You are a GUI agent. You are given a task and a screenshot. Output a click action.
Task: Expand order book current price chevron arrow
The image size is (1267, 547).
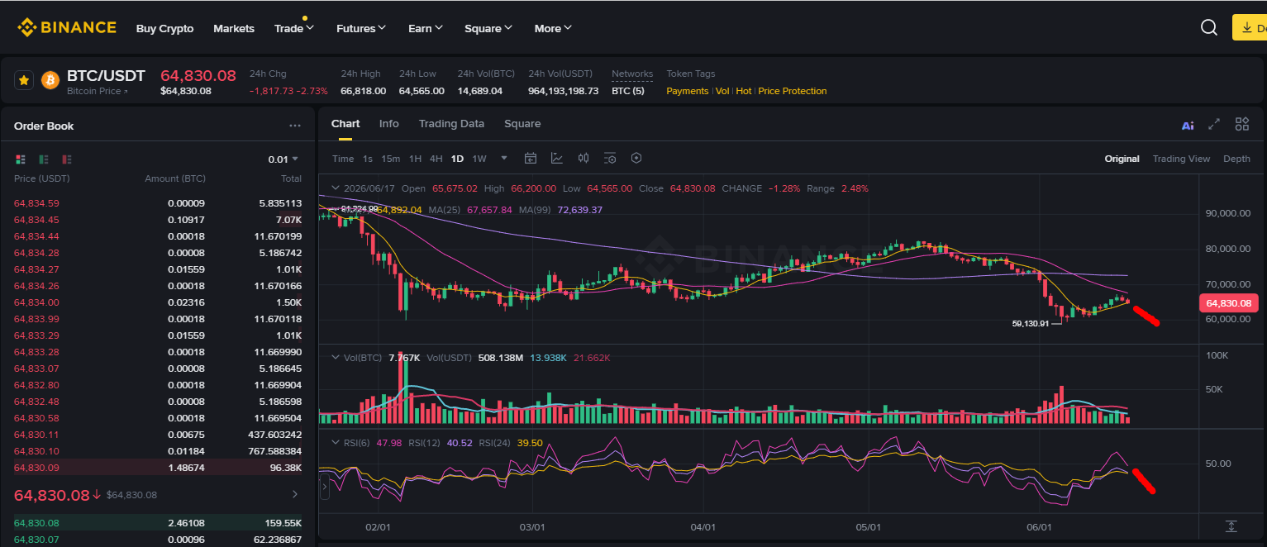(296, 494)
